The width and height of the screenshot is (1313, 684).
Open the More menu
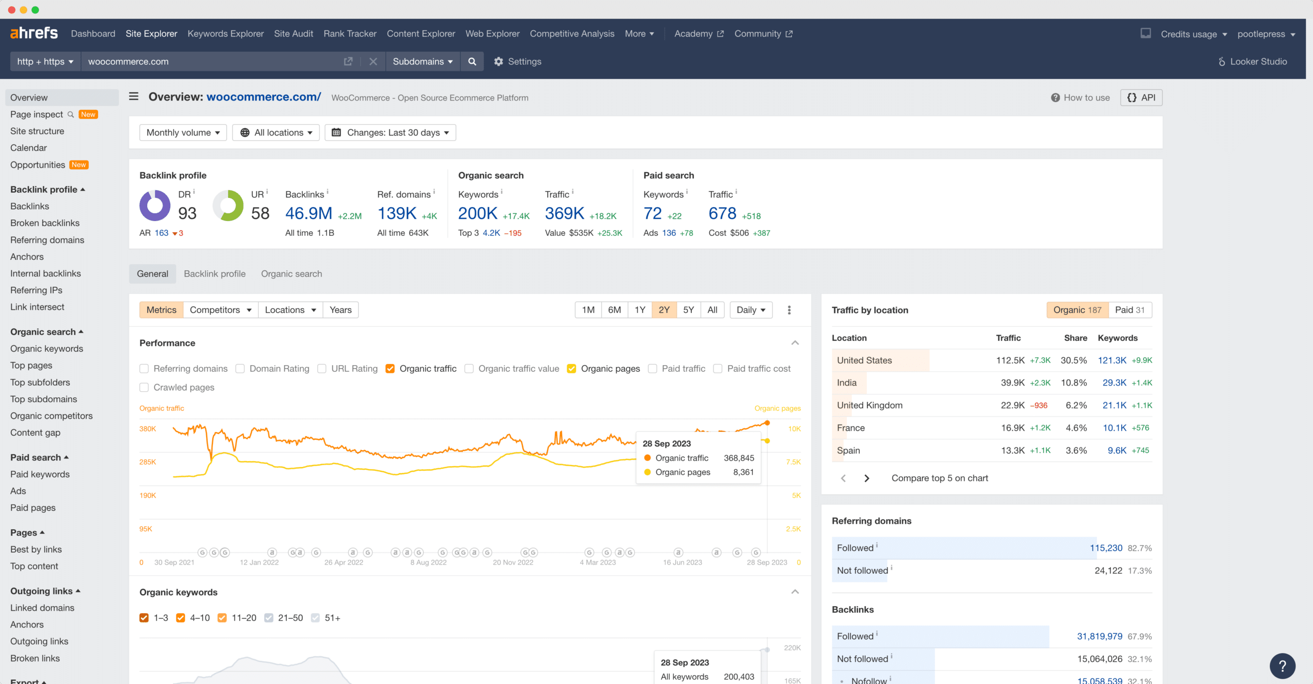coord(639,33)
